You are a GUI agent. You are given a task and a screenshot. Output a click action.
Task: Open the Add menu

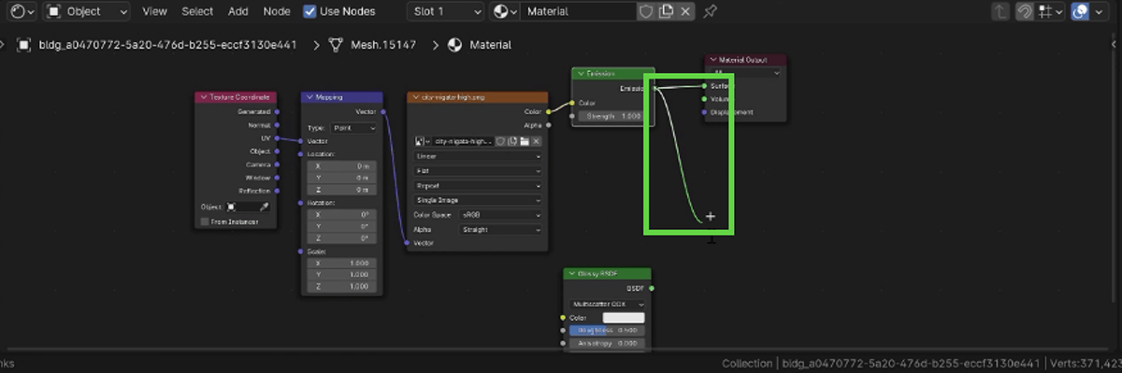click(x=238, y=11)
